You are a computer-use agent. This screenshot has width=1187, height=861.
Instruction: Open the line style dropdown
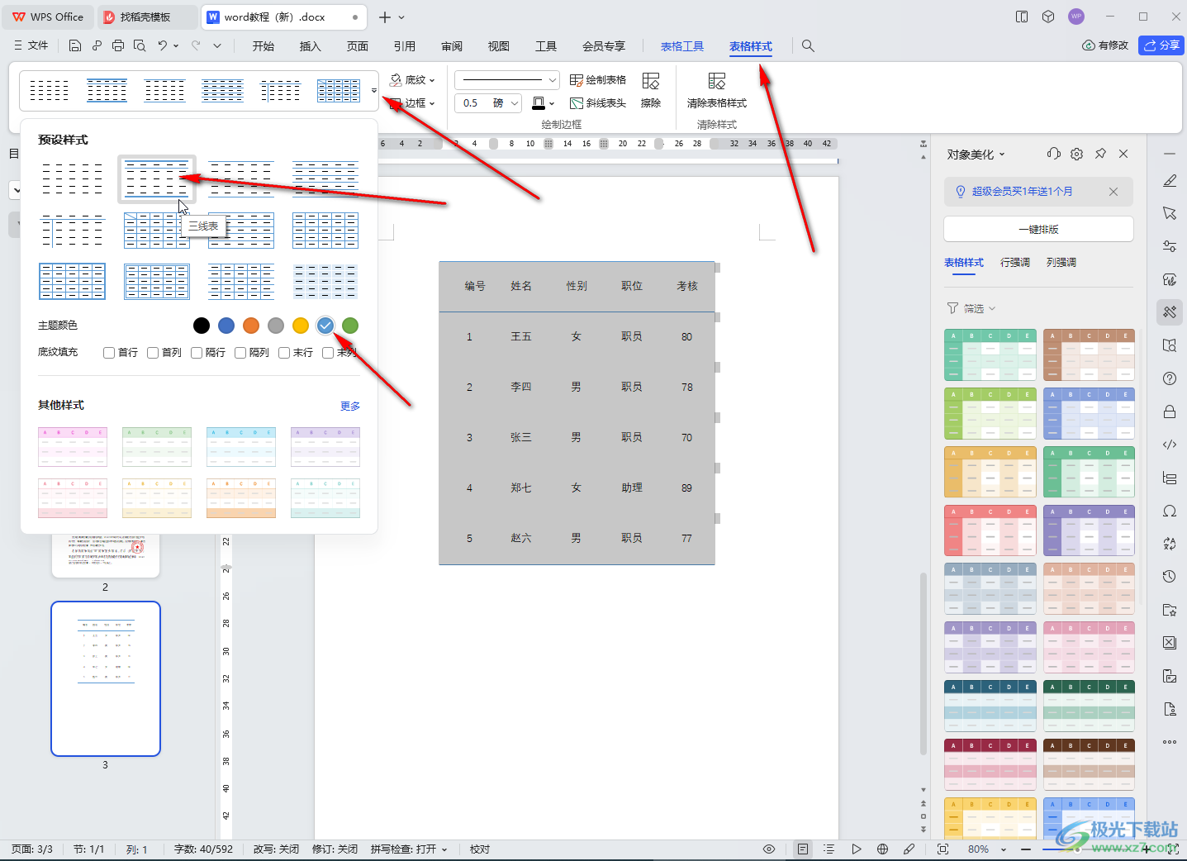point(507,80)
